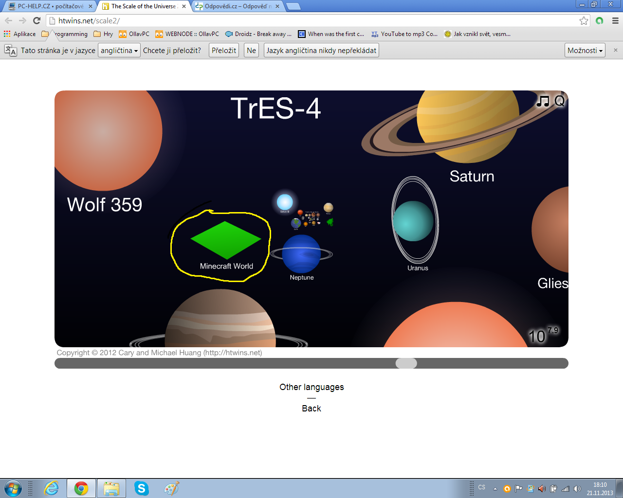Expand the angličtina language dropdown

tap(119, 51)
